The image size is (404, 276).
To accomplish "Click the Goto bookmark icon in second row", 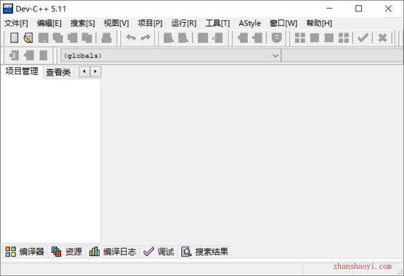I will click(43, 55).
